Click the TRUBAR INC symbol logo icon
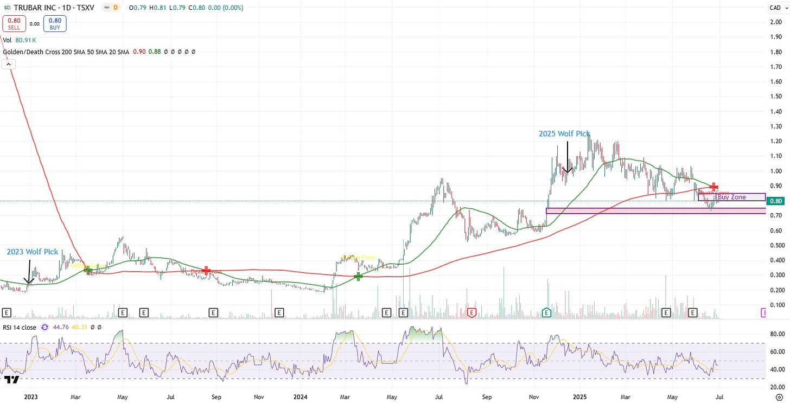This screenshot has width=790, height=403. (8, 7)
